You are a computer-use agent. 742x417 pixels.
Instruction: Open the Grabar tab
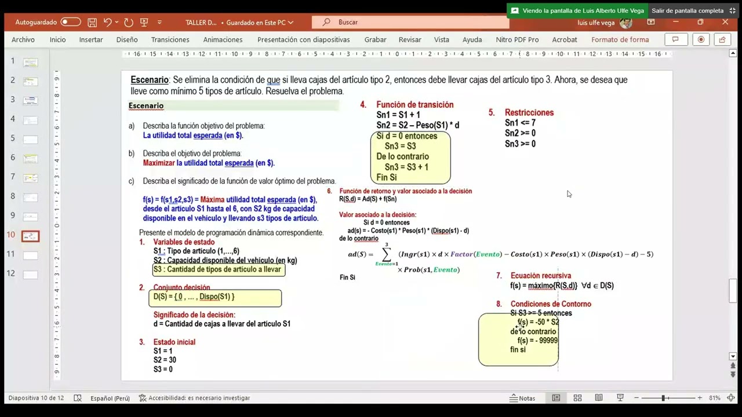click(375, 39)
